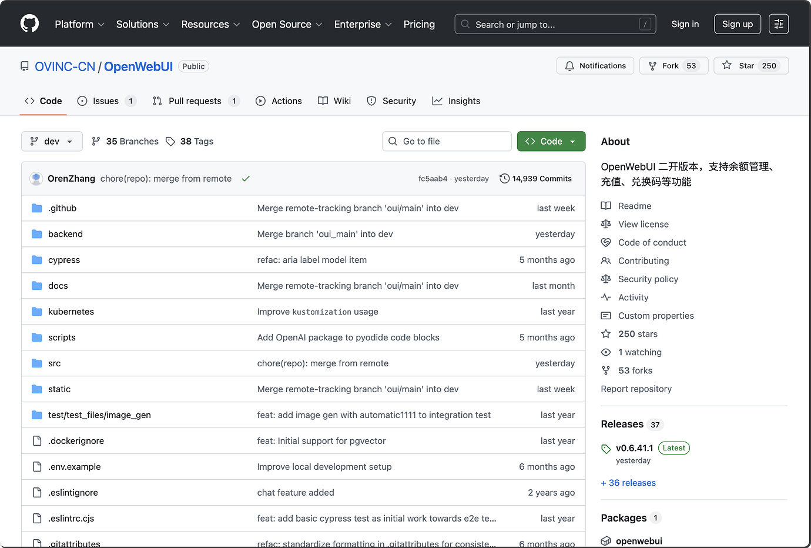The height and width of the screenshot is (548, 811).
Task: Open the Wiki tab
Action: coord(334,101)
